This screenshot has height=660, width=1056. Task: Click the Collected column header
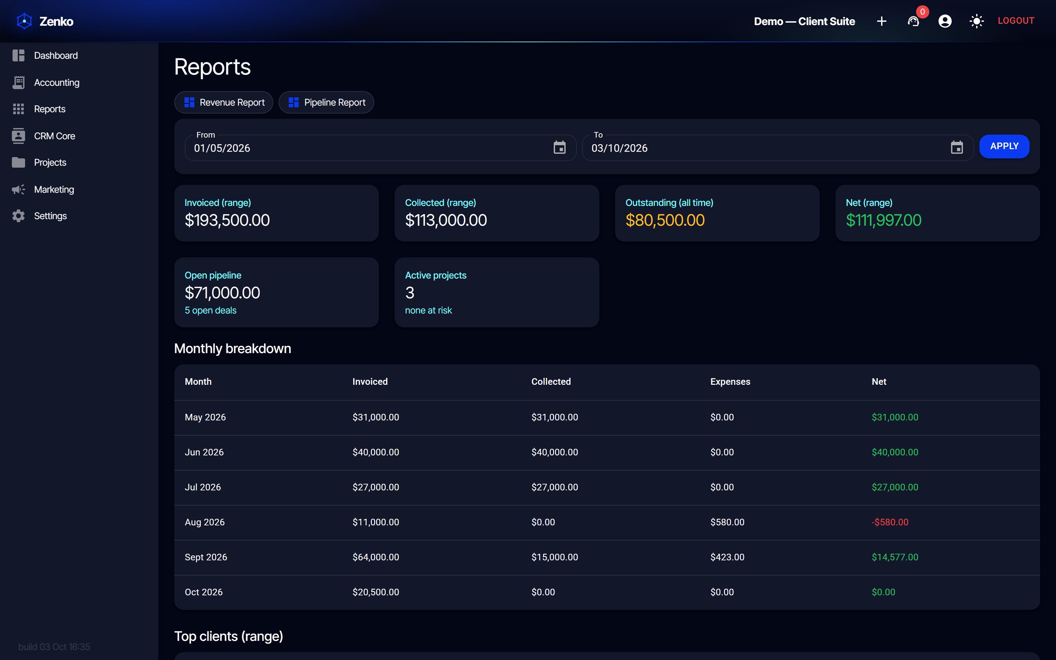(x=551, y=381)
